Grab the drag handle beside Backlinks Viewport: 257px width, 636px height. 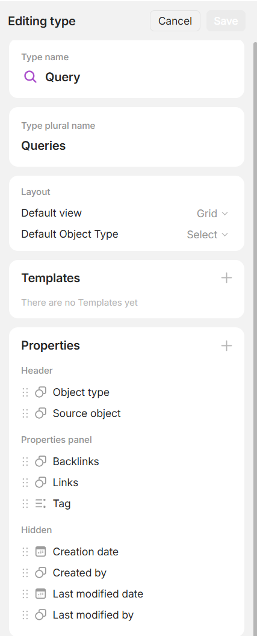tap(25, 461)
